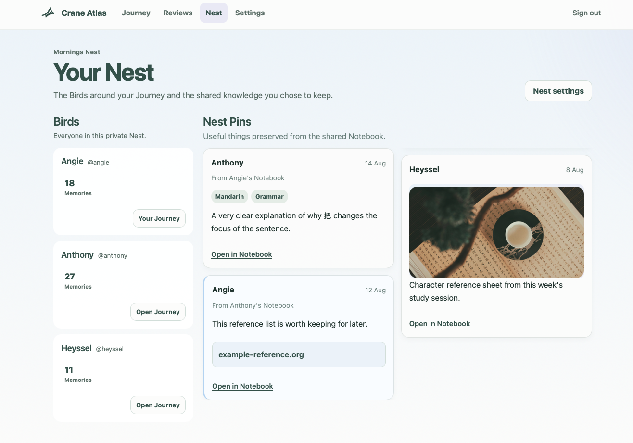The height and width of the screenshot is (443, 633).
Task: Click Anthony's name on the Birds card
Action: (x=77, y=255)
